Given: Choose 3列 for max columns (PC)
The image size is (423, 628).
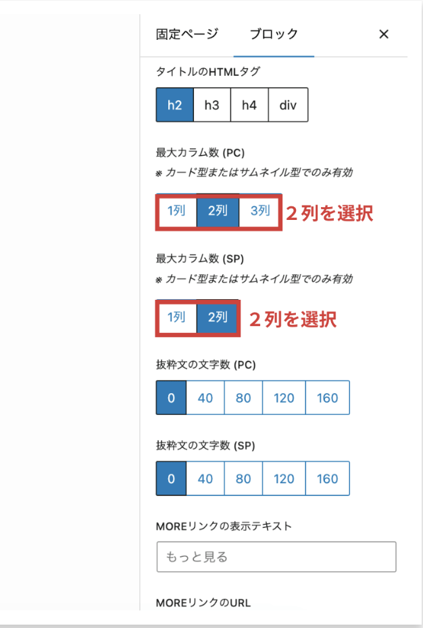Looking at the screenshot, I should coord(257,210).
